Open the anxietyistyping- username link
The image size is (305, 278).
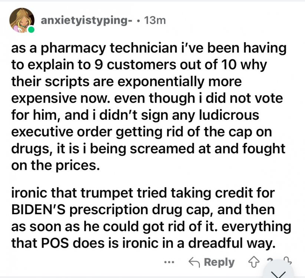click(x=86, y=21)
